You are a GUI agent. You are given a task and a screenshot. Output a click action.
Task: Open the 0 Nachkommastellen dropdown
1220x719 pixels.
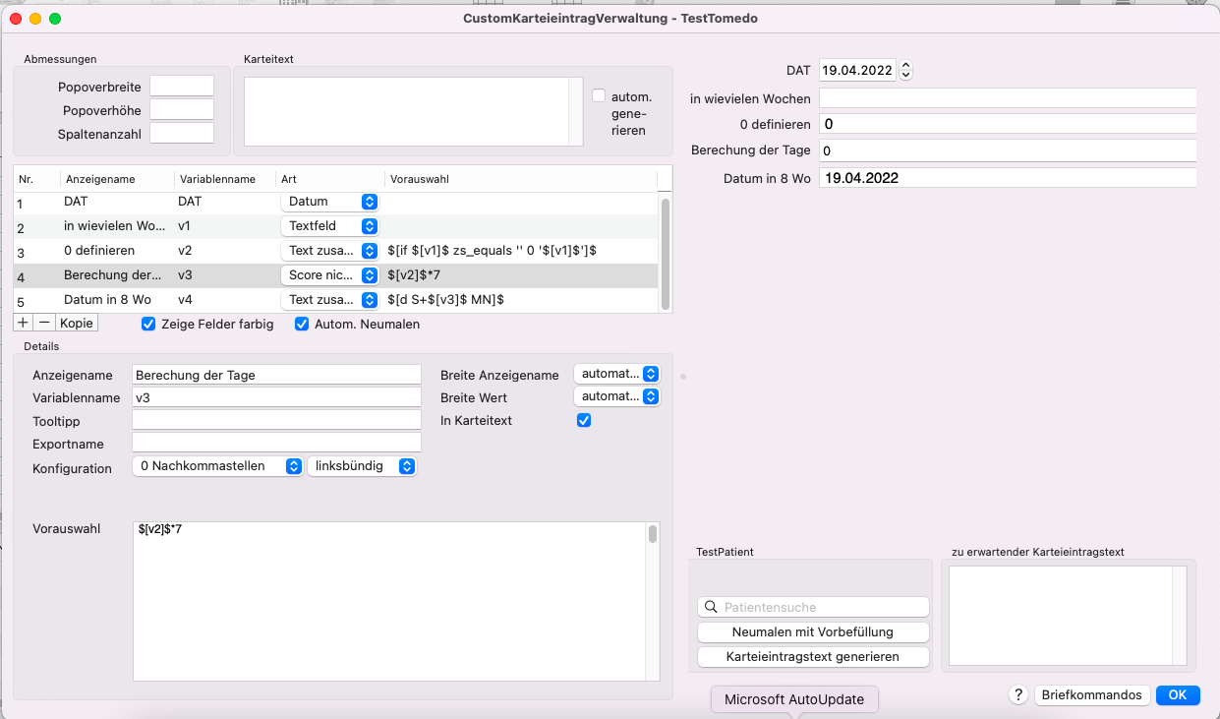click(217, 466)
